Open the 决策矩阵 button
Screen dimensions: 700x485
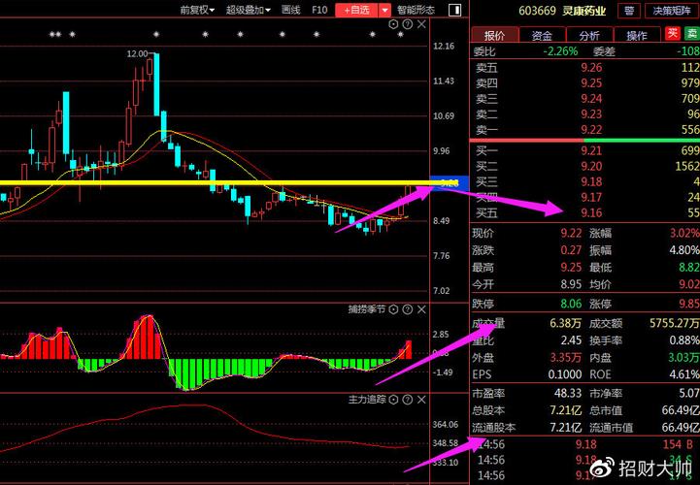pyautogui.click(x=673, y=11)
